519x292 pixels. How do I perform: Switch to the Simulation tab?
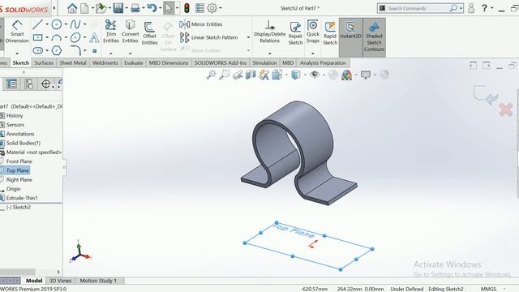264,63
